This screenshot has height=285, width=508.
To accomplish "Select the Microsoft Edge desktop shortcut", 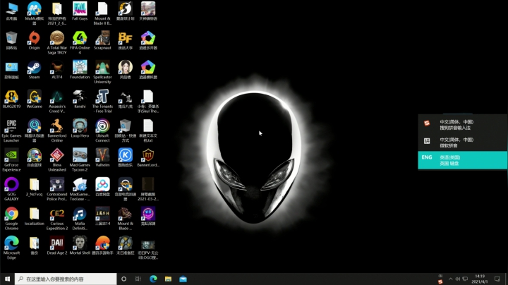I will [x=11, y=248].
